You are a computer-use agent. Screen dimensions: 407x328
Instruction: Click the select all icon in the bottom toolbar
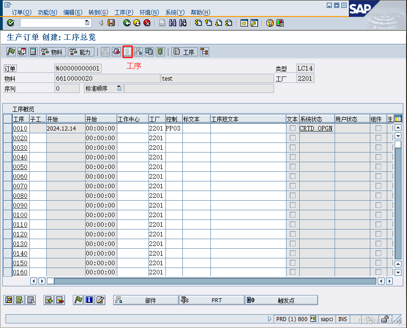point(19,300)
